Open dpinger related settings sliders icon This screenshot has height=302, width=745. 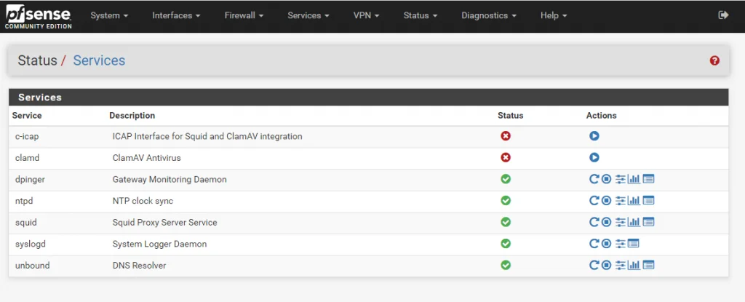[621, 179]
